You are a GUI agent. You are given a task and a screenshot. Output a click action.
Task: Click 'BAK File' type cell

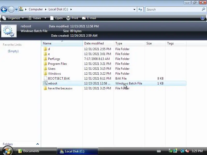121,79
